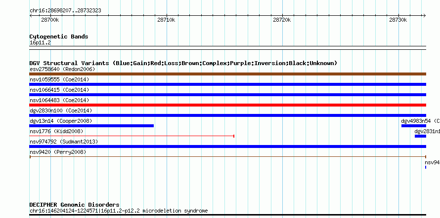Screen dimensions: 440x218
Task: Click the 28730k ruler tick label
Action: pos(398,20)
